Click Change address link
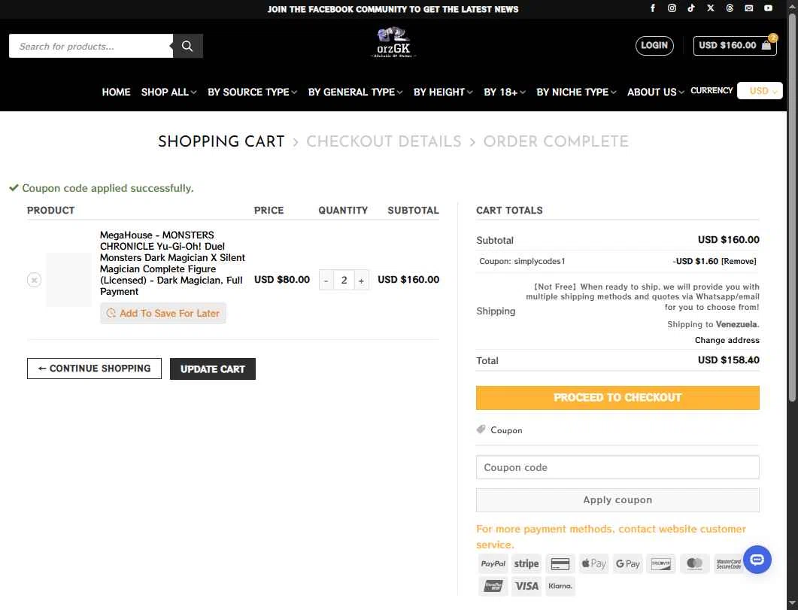This screenshot has width=798, height=610. point(727,340)
